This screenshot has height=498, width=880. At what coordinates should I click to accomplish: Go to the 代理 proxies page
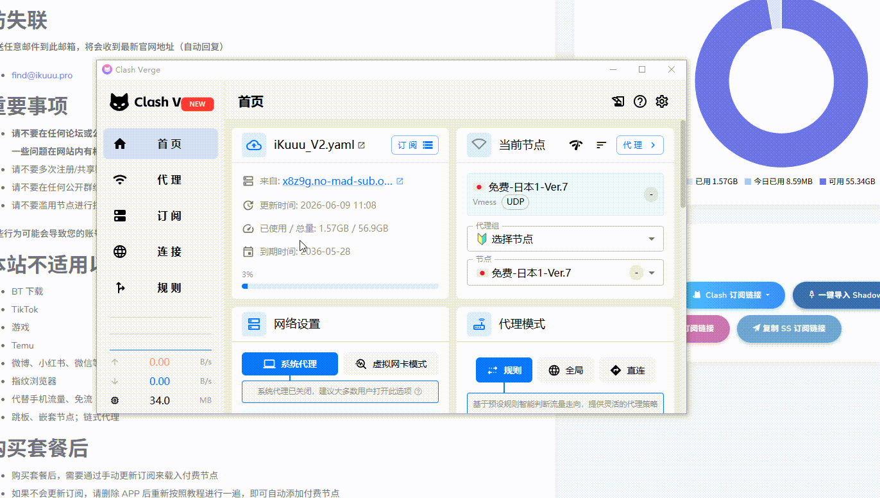pyautogui.click(x=160, y=180)
